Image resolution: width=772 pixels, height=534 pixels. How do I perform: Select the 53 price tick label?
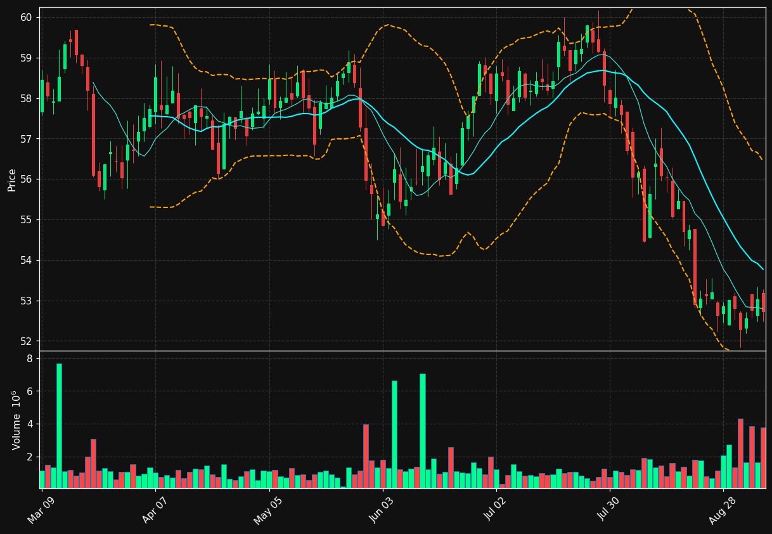tap(26, 301)
